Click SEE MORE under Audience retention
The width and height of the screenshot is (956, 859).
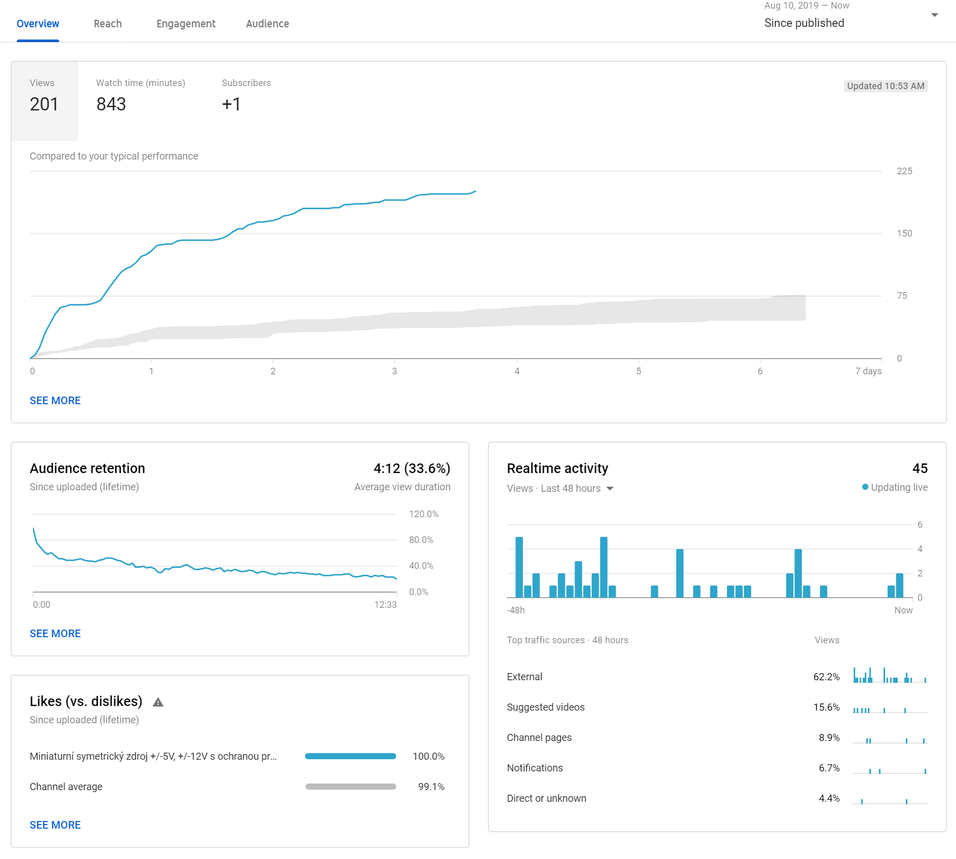(x=55, y=634)
